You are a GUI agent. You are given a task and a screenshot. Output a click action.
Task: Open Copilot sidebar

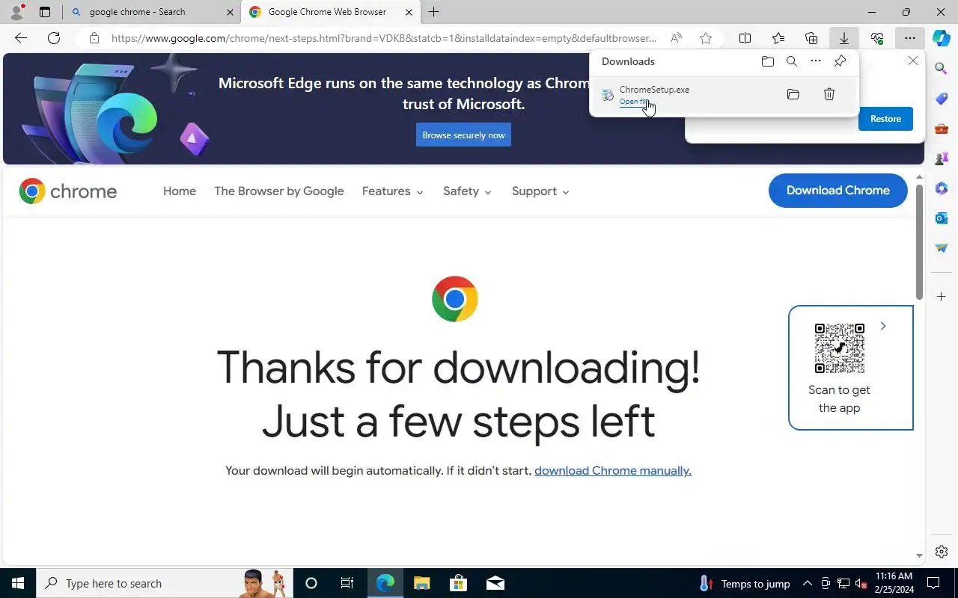[942, 38]
